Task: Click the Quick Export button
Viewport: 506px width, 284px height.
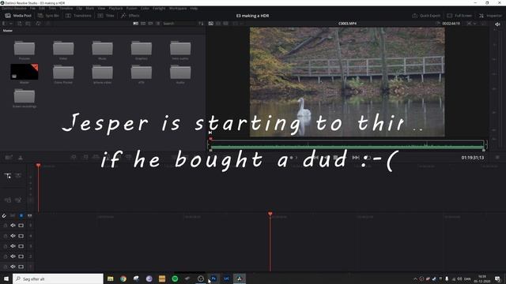Action: 426,16
